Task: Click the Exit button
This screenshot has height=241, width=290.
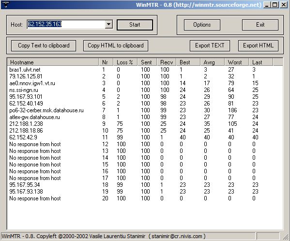Action: tap(260, 25)
